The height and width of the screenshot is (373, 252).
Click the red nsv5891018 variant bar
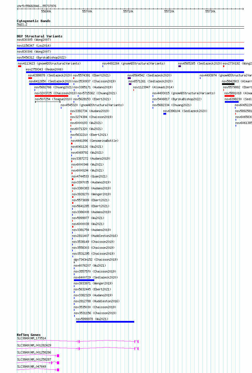[229, 96]
